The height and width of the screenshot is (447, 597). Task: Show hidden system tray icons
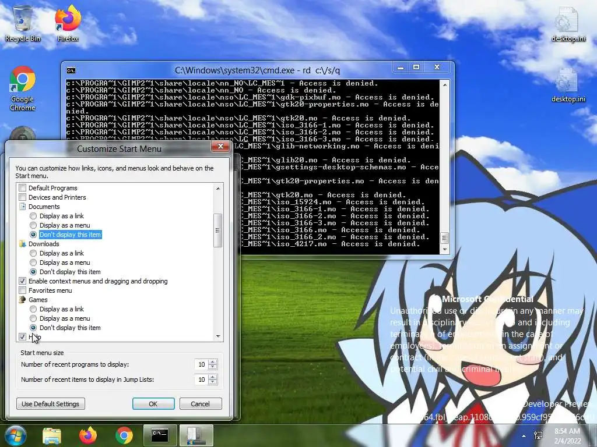tap(524, 437)
